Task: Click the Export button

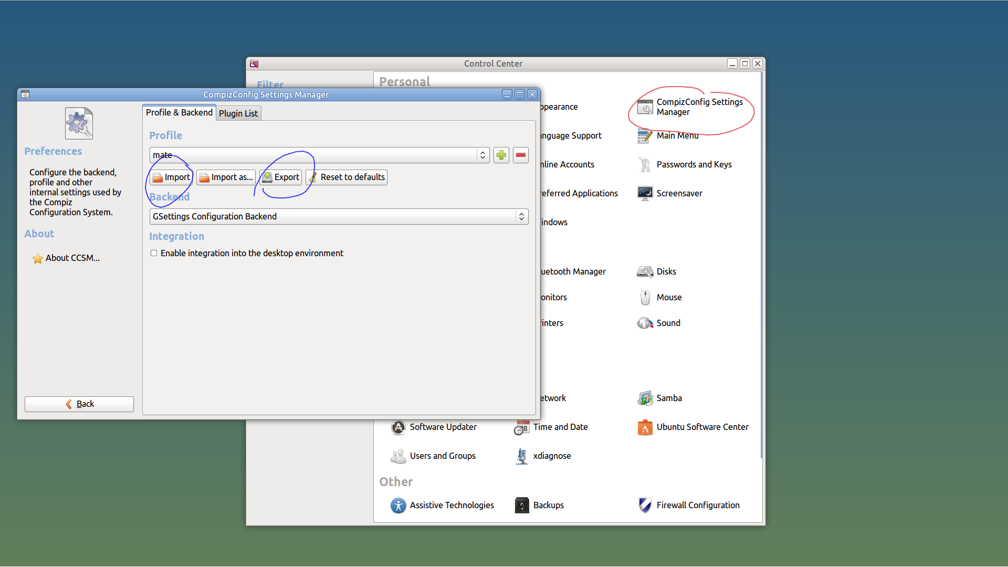Action: [x=281, y=177]
